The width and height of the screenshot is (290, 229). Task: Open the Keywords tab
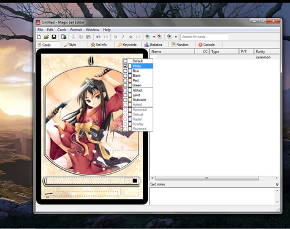(127, 45)
